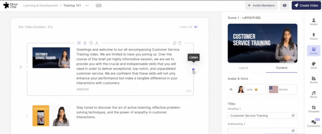This screenshot has width=322, height=134.
Task: Click the Invite Members button
Action: point(261,5)
